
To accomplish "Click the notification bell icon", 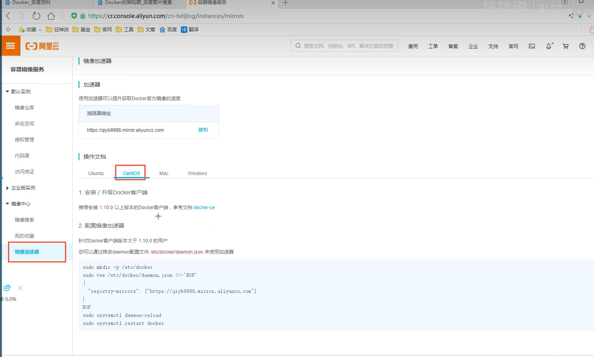I will coord(549,46).
